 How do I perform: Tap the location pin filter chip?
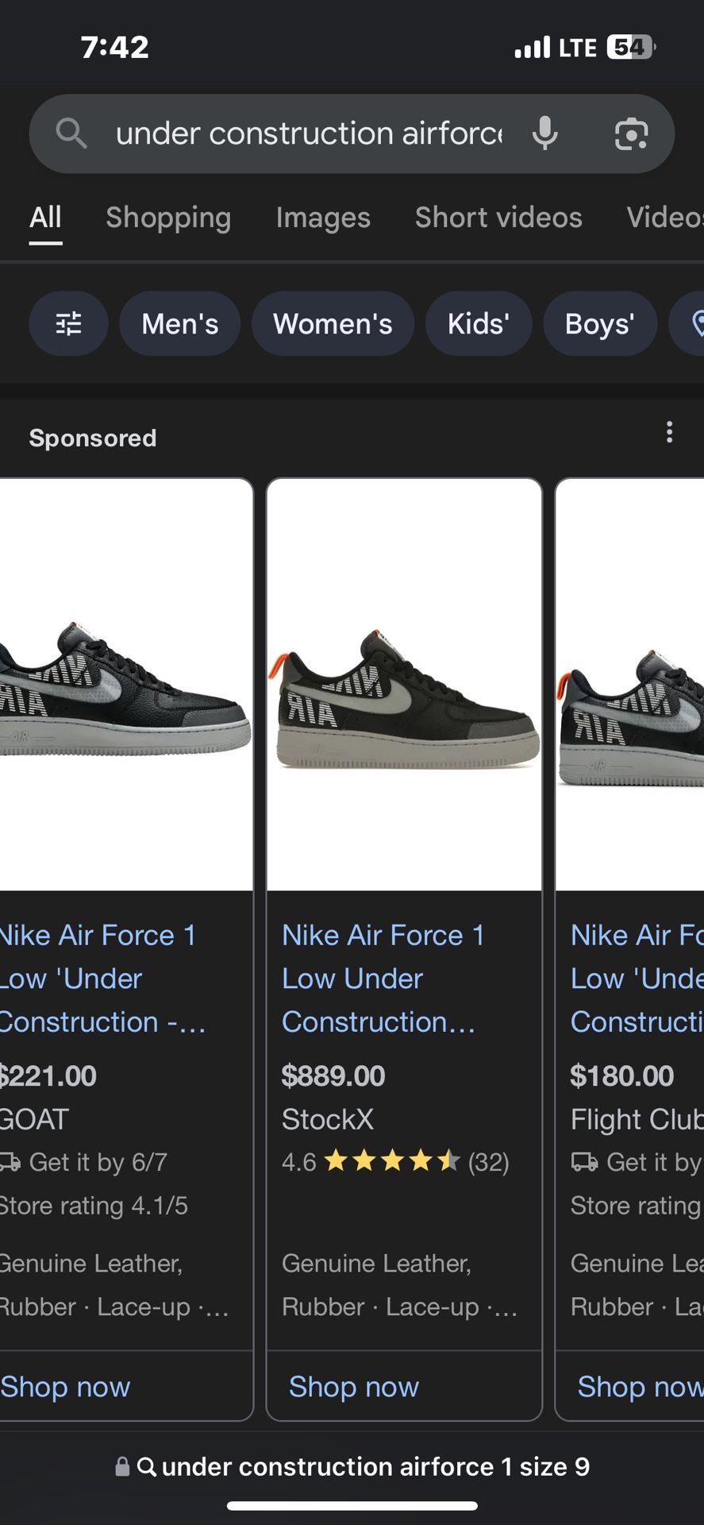(692, 324)
